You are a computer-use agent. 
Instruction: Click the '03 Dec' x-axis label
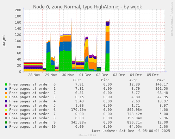coord(119,75)
